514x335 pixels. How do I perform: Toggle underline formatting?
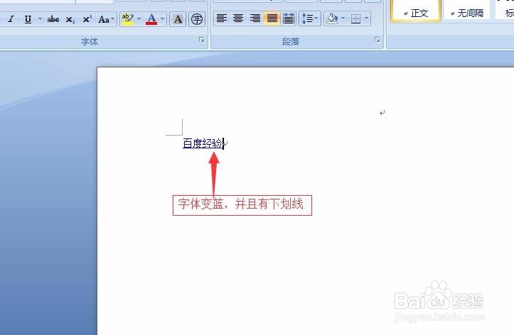[28, 19]
